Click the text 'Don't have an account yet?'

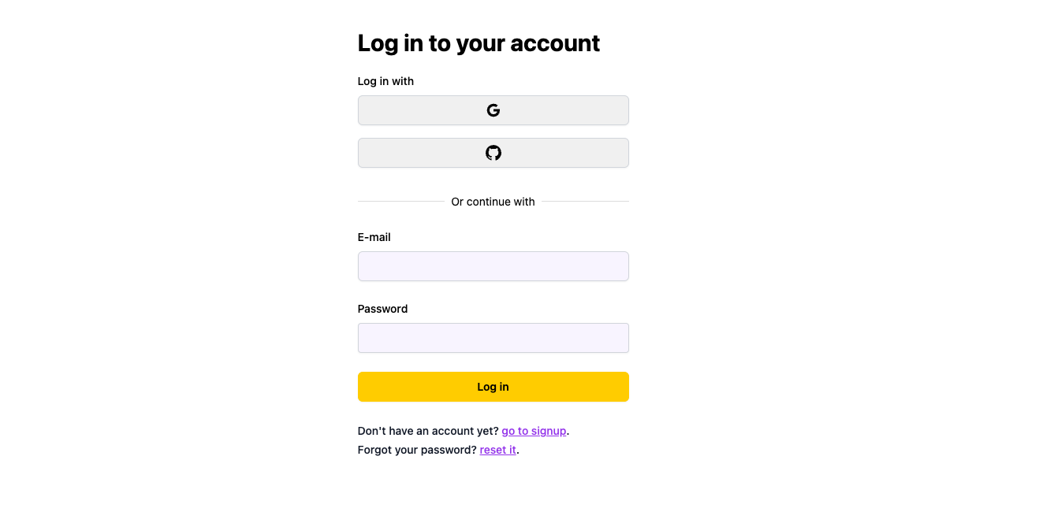428,431
